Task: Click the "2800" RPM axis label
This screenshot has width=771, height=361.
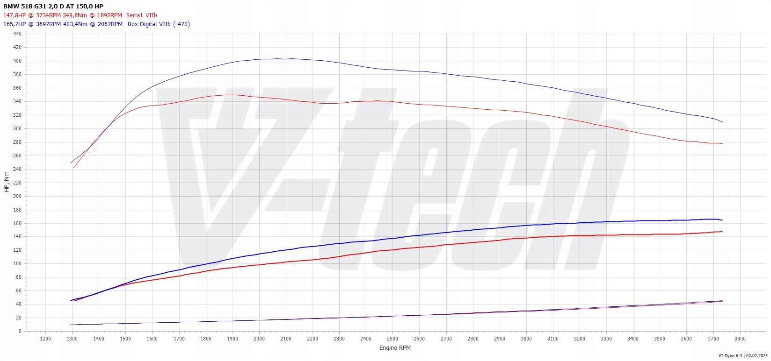Action: pos(473,339)
